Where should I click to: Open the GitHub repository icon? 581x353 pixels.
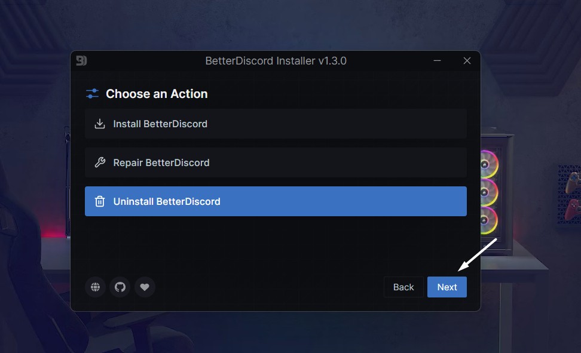click(x=120, y=287)
